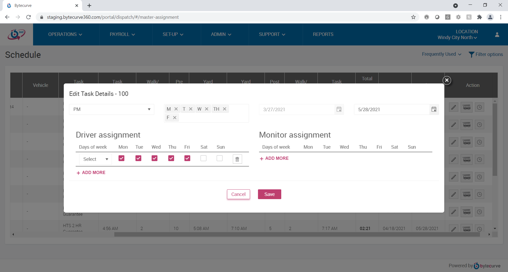This screenshot has width=508, height=272.
Task: Open the SET-UP menu
Action: tap(173, 34)
